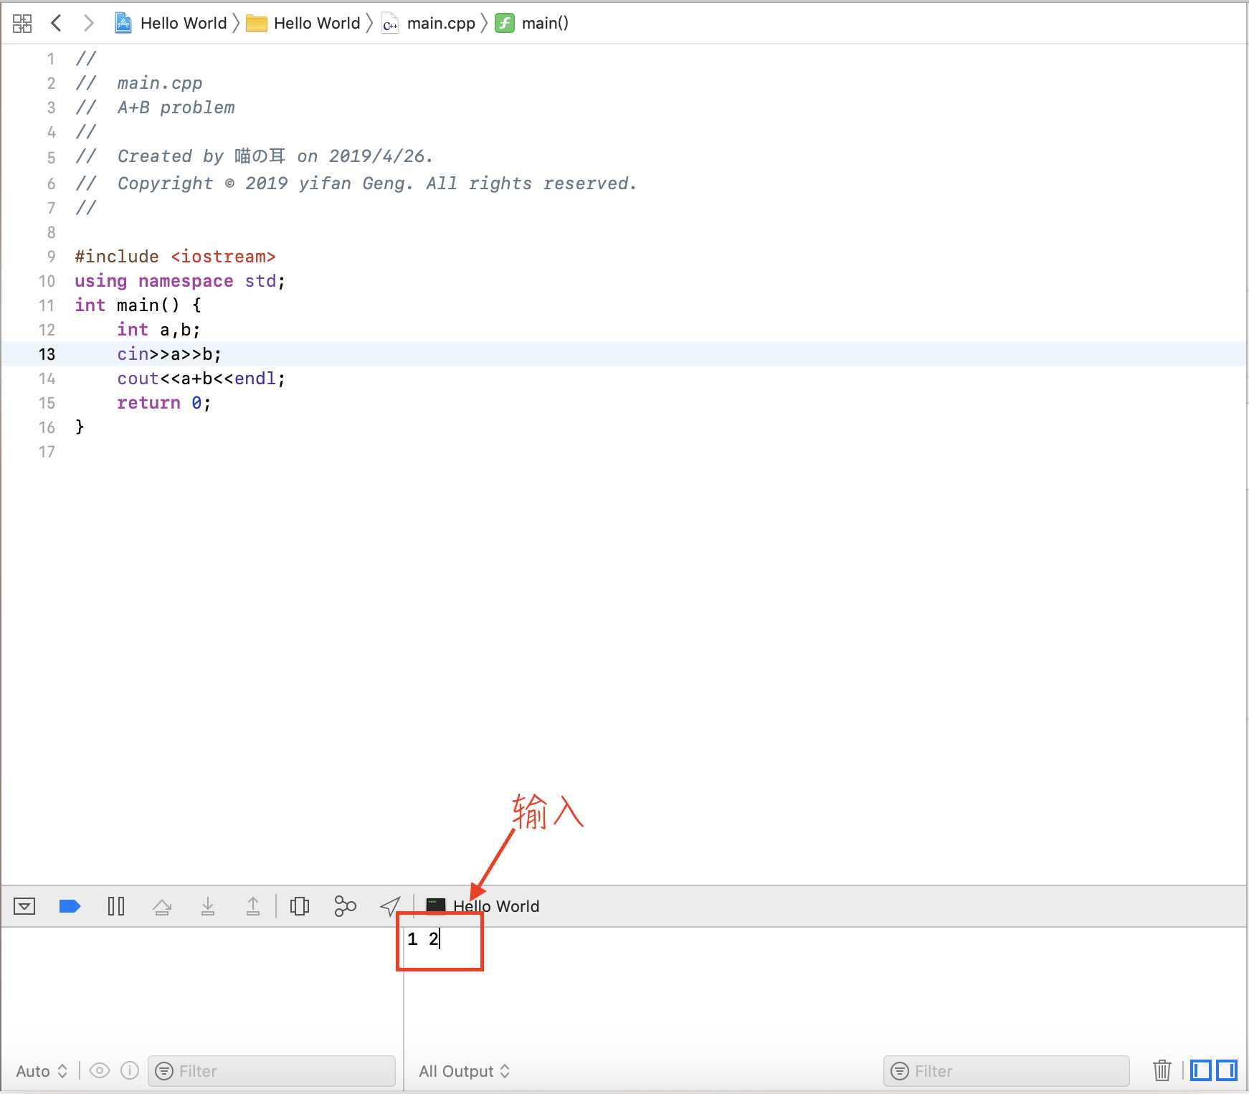
Task: Click the print description info icon
Action: (x=130, y=1070)
